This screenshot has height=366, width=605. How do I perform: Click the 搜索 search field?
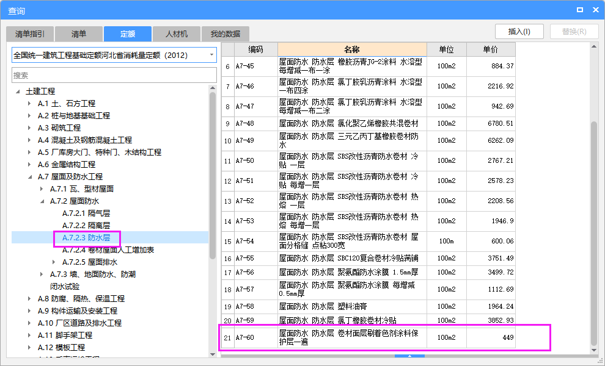coord(114,75)
